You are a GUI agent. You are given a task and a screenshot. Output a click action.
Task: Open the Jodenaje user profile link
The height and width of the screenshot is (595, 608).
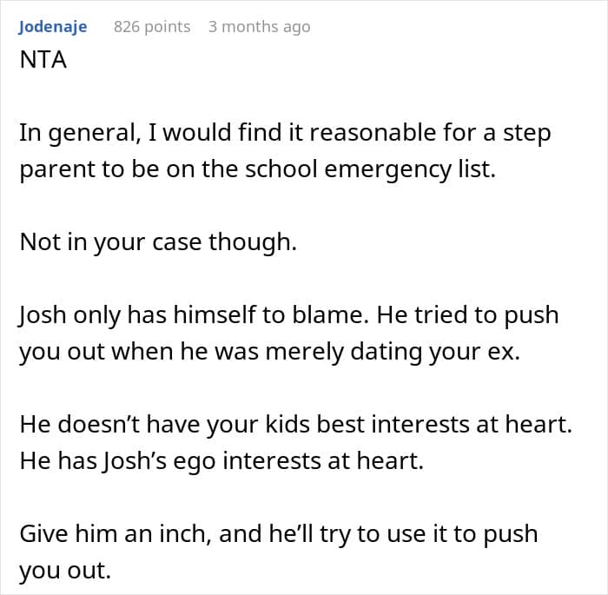coord(53,27)
